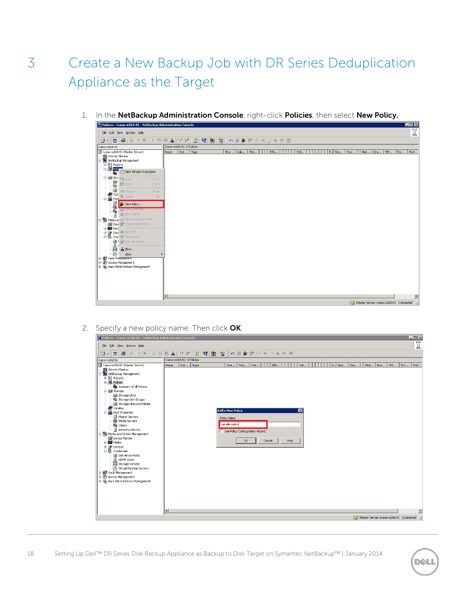The width and height of the screenshot is (466, 603).
Task: Collapse the Credentials node in step 2 console tree
Action: [105, 451]
